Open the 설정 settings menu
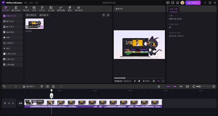The image size is (218, 116). (x=31, y=3)
